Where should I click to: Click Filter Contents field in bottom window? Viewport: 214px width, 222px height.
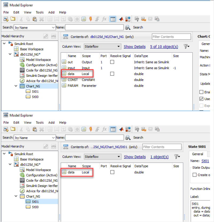(162, 147)
